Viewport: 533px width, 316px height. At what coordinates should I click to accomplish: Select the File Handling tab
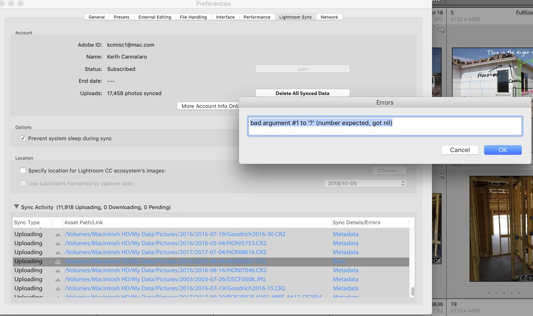click(x=193, y=17)
